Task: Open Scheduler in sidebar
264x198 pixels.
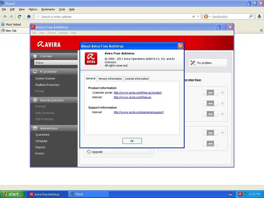Action: click(42, 141)
